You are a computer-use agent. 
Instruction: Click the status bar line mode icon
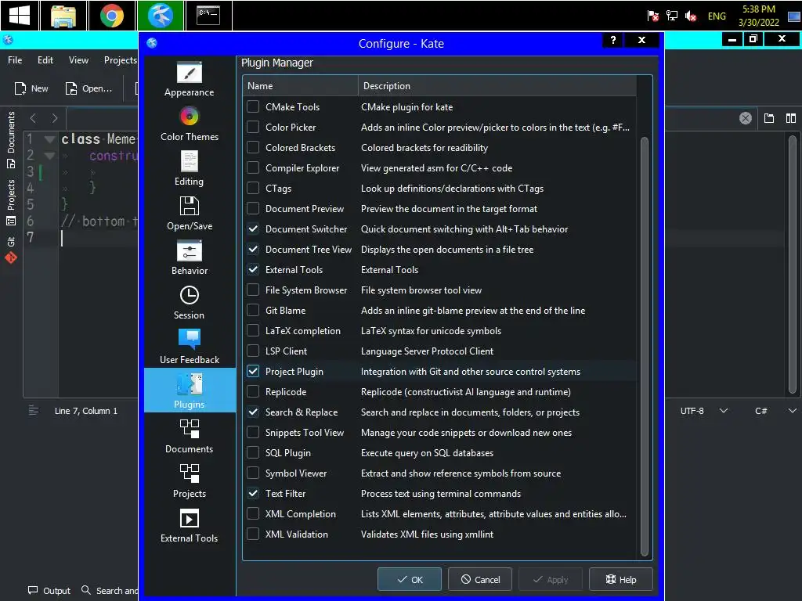[33, 410]
